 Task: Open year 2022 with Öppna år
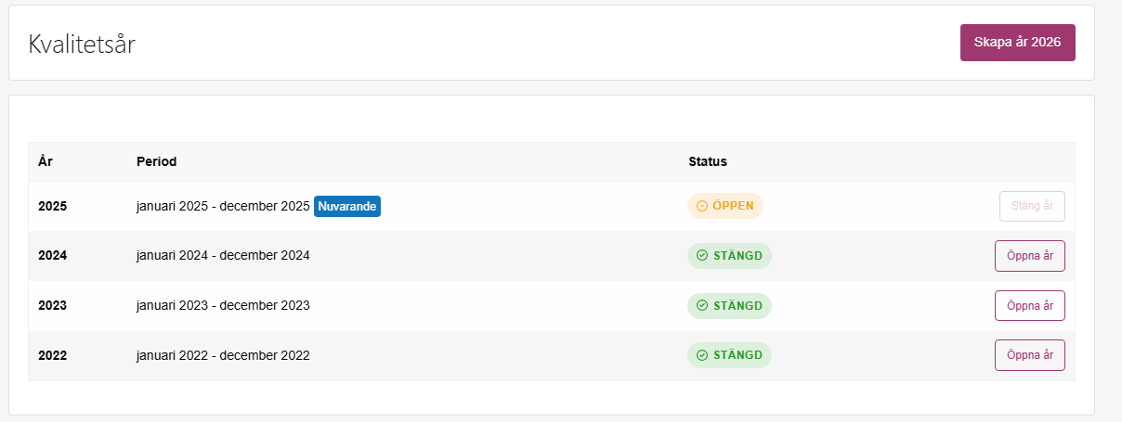[1029, 355]
